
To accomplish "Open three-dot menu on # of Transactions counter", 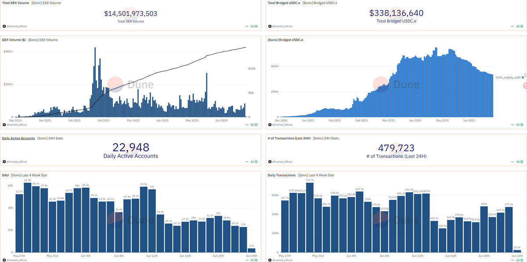I will coord(513,162).
